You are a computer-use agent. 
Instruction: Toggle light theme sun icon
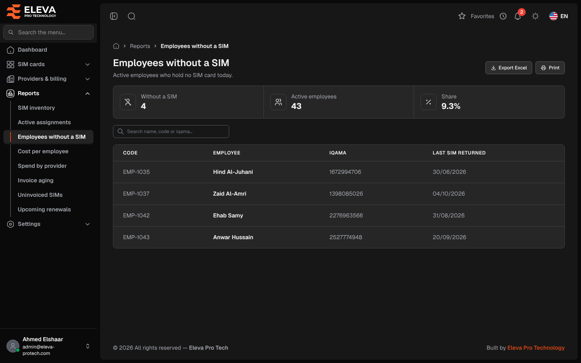pyautogui.click(x=535, y=16)
